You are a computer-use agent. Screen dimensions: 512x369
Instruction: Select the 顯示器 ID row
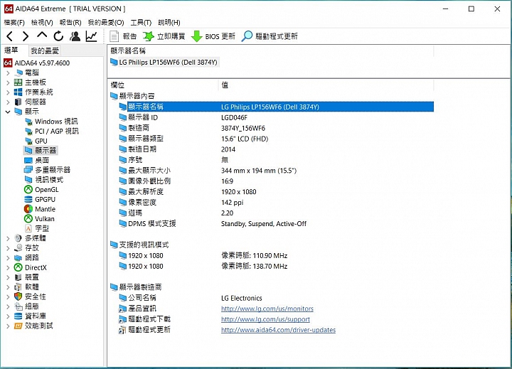275,117
